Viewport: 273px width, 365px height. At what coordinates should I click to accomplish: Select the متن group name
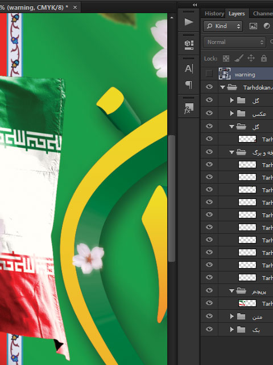pyautogui.click(x=257, y=317)
